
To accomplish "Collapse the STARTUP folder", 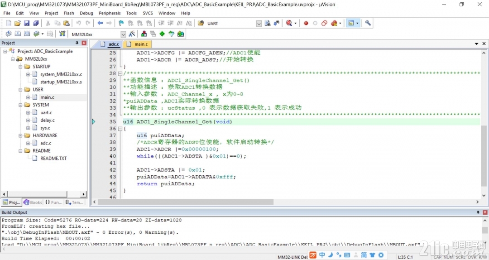I will (x=20, y=67).
